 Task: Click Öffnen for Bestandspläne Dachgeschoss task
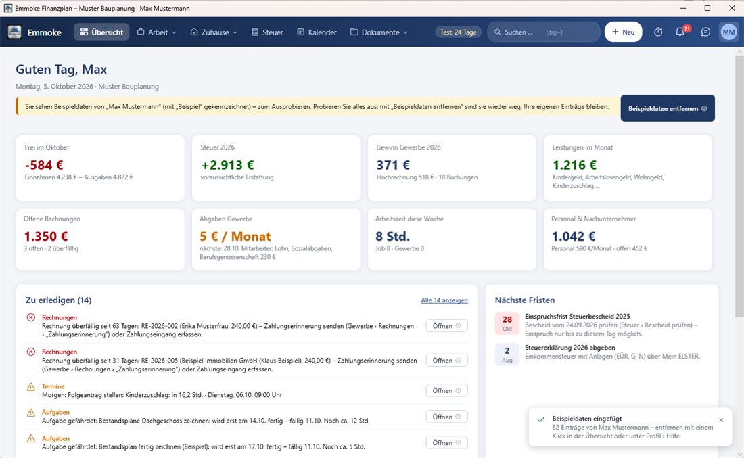point(446,417)
